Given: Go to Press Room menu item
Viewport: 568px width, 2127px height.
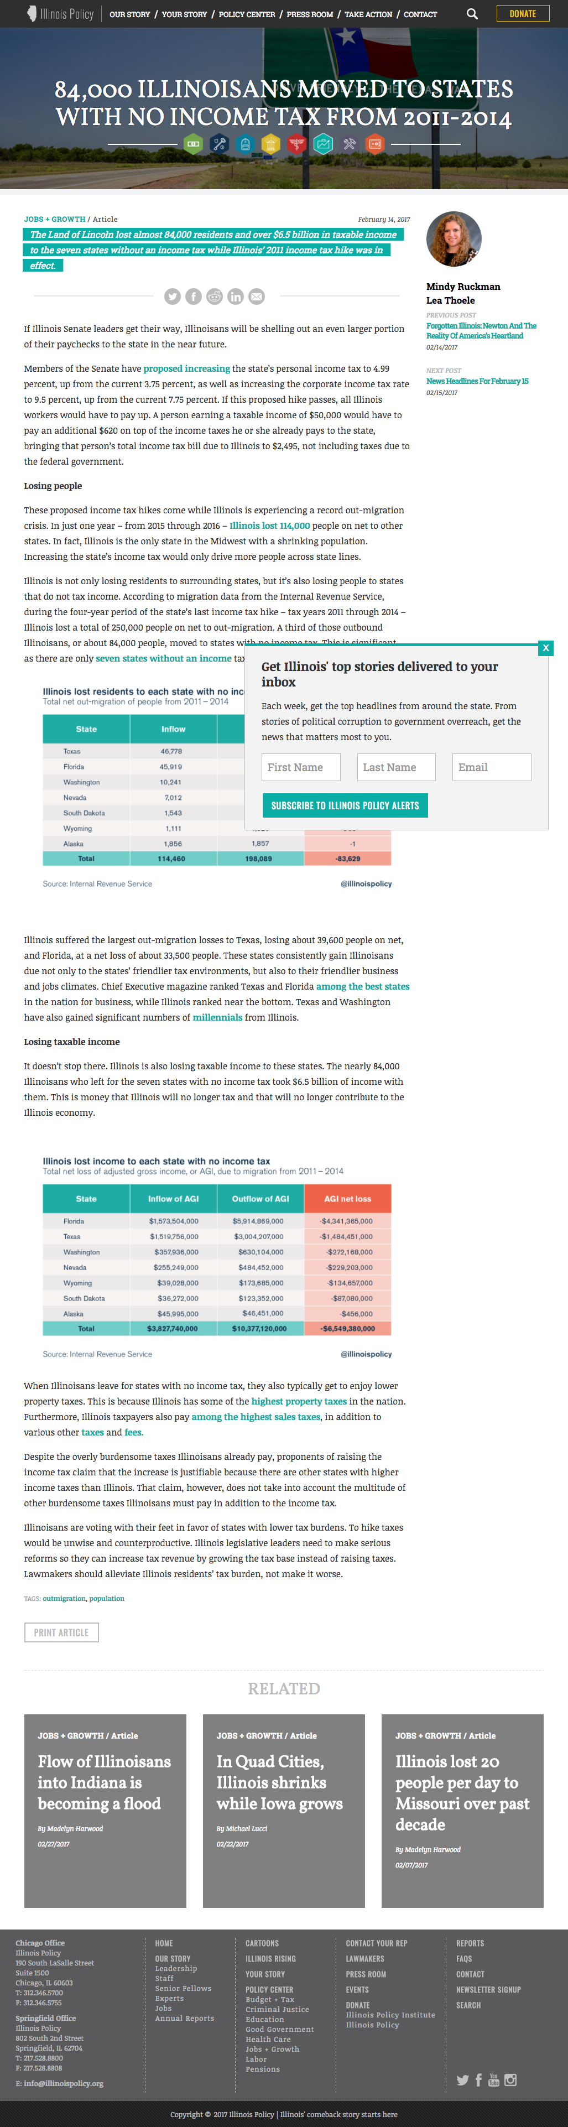Looking at the screenshot, I should pos(310,14).
